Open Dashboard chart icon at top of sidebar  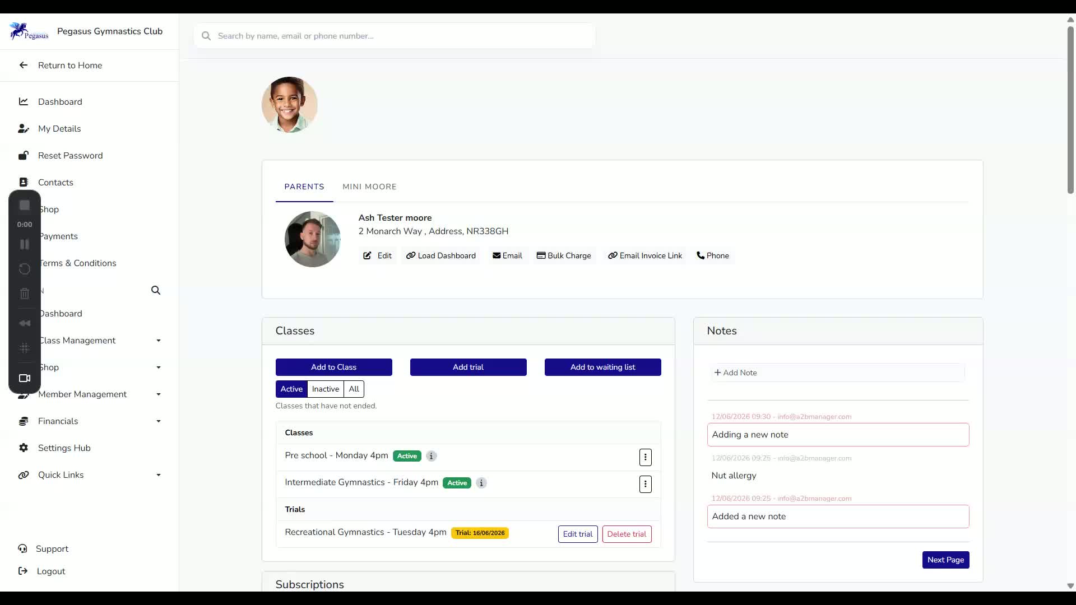[24, 101]
